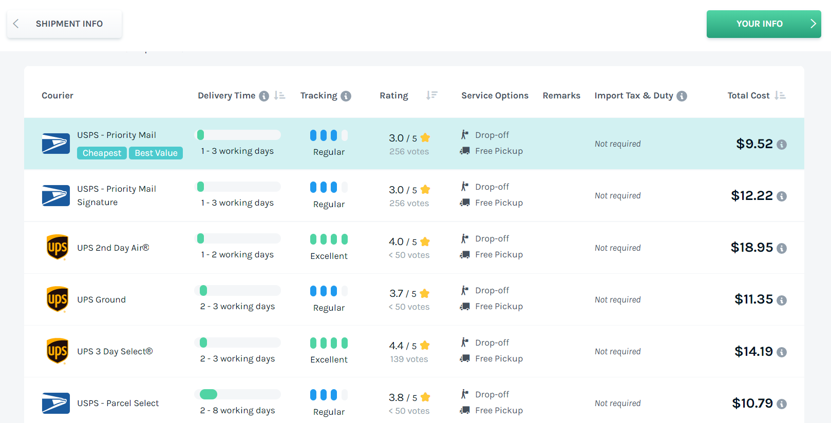Click the USPS Priority Mail logo
This screenshot has width=831, height=423.
pos(56,144)
